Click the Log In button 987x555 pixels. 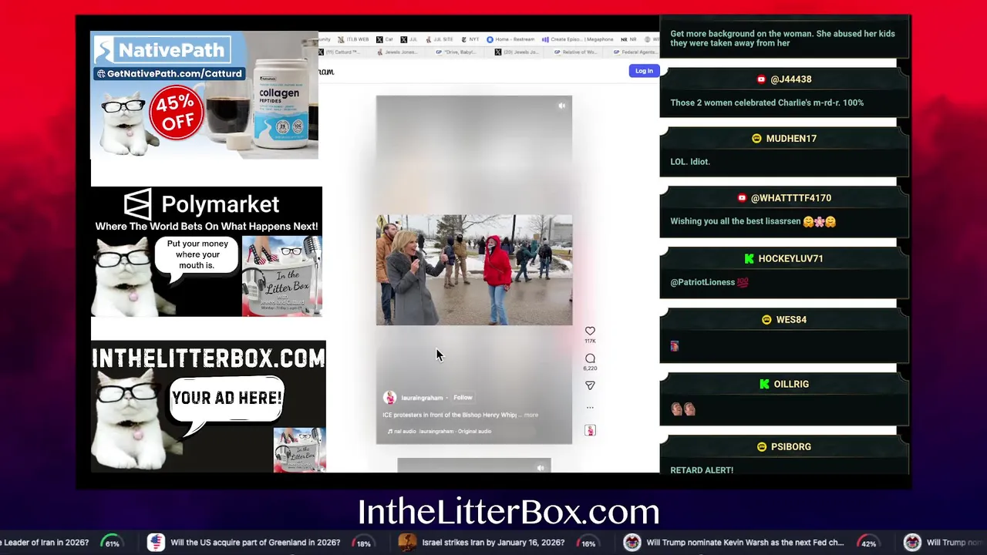[644, 71]
